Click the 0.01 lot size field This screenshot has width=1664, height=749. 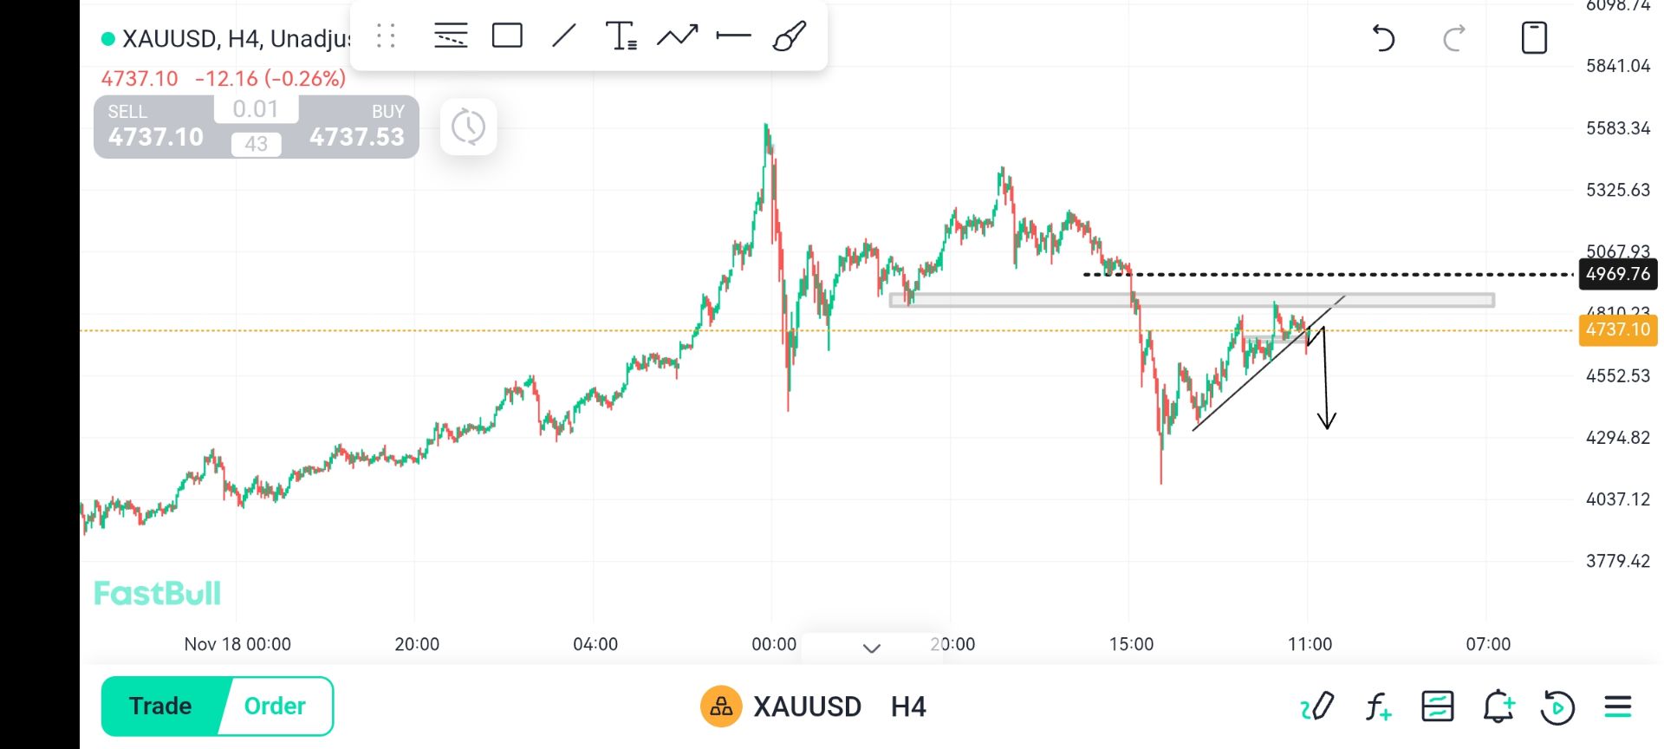(256, 109)
